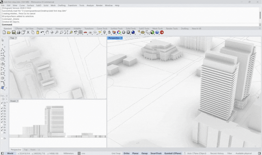Switch World coordinate display in status bar
This screenshot has width=262, height=155.
pos(10,153)
